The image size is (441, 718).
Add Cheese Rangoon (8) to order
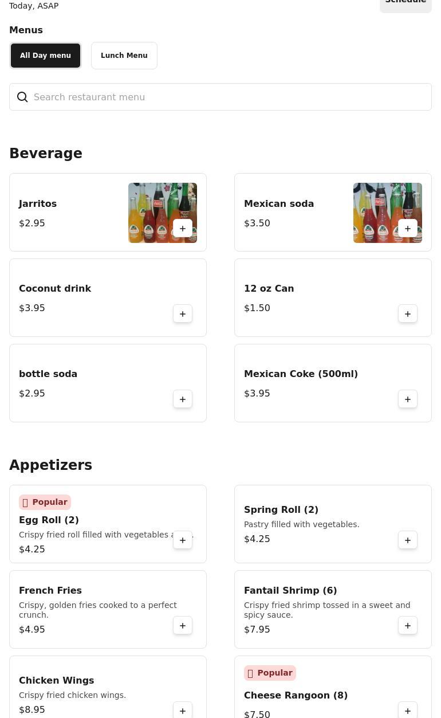pos(408,711)
